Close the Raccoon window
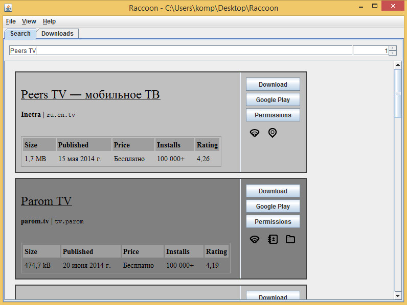 tap(393, 6)
